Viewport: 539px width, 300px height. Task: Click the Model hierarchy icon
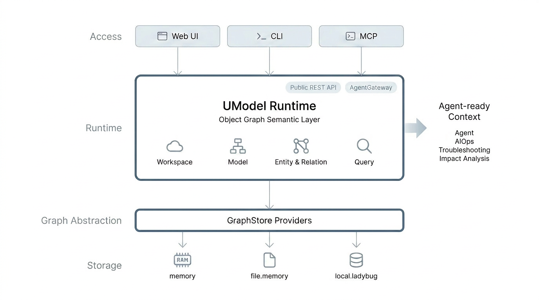pyautogui.click(x=238, y=146)
